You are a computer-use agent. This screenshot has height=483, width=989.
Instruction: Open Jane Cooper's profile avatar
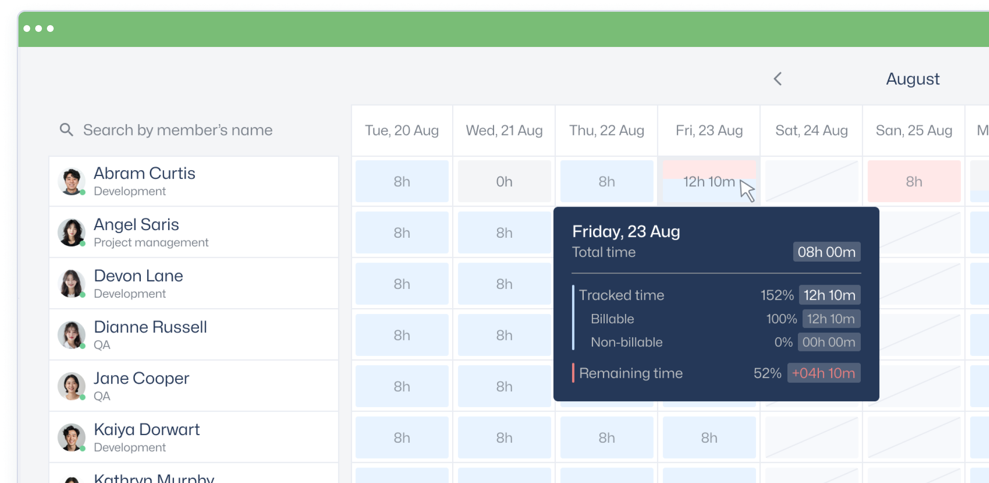(71, 386)
